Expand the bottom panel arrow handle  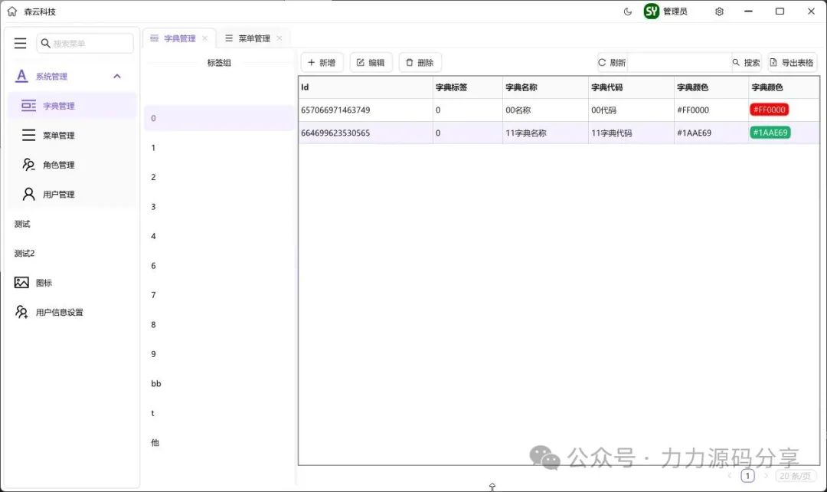492,487
